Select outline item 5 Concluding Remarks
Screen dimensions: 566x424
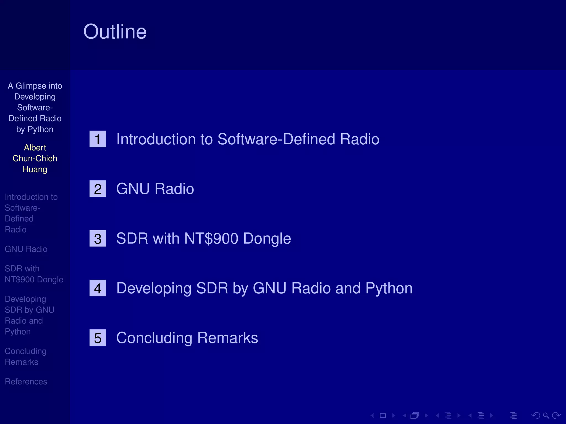(x=187, y=338)
